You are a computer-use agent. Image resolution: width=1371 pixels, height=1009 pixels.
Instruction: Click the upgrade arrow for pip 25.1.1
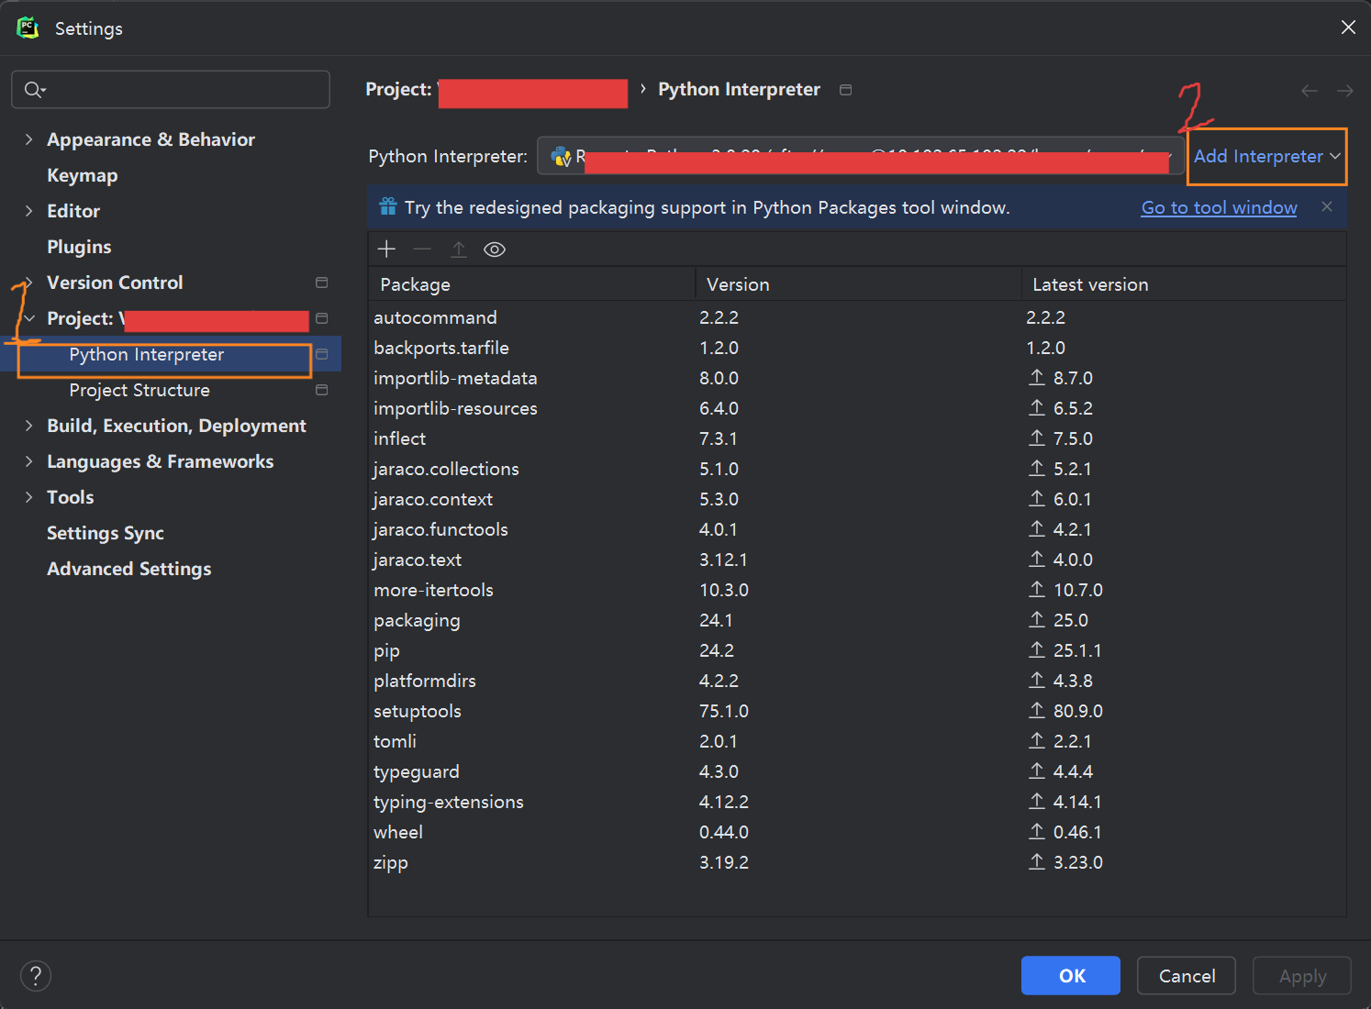1037,649
